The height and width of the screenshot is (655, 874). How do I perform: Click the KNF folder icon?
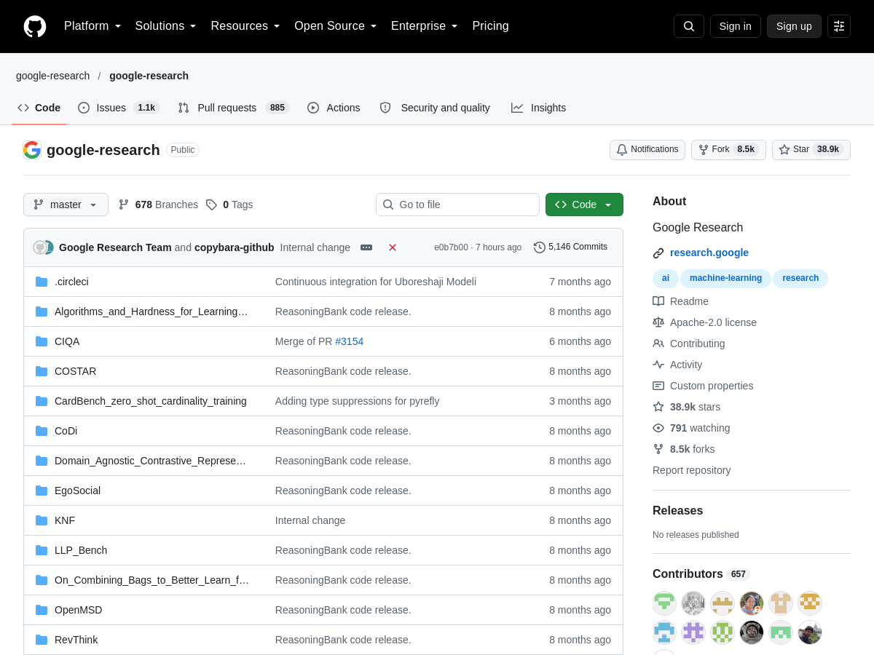click(x=42, y=520)
